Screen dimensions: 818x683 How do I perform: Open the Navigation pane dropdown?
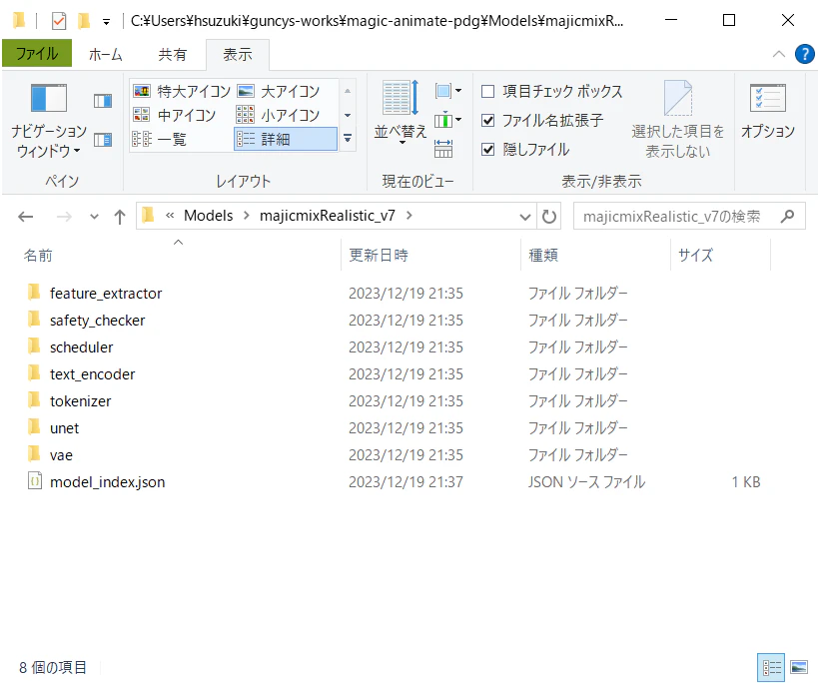[x=49, y=121]
